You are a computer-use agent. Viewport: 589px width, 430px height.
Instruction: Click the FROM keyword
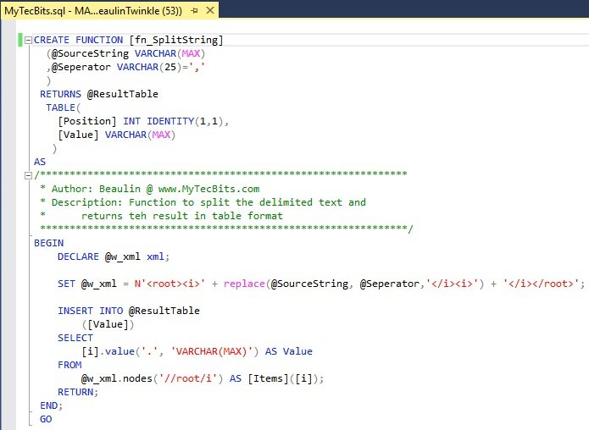[x=69, y=365]
